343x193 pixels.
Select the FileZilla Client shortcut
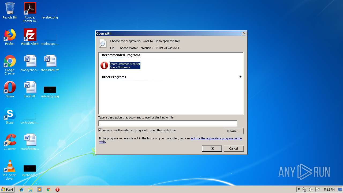point(30,37)
